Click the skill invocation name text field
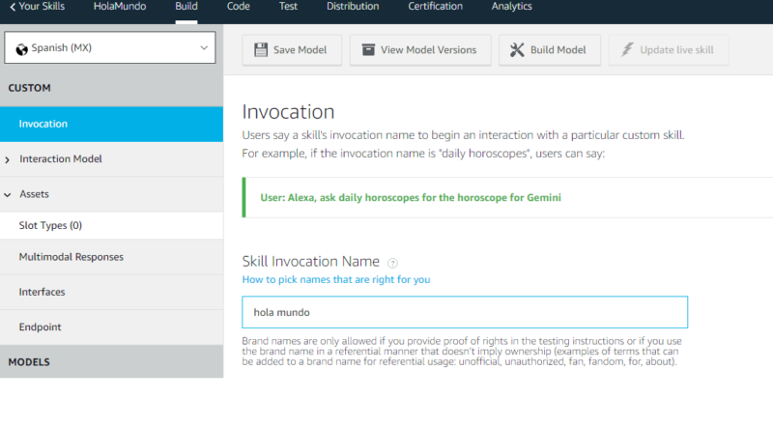This screenshot has width=773, height=427. click(464, 313)
